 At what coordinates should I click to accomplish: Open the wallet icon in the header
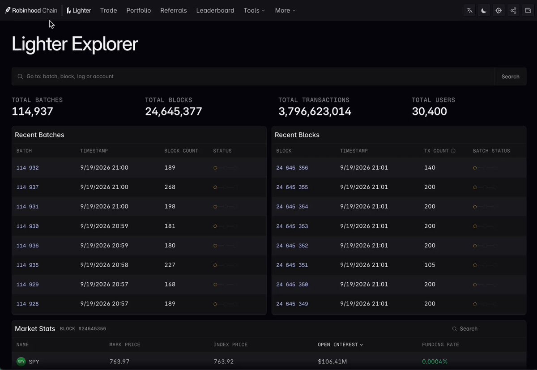coord(528,11)
